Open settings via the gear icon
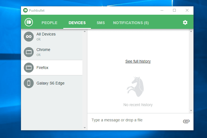The width and height of the screenshot is (207, 138). tap(185, 22)
